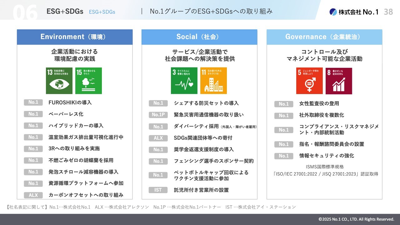Viewport: 400px width, 225px height.
Task: Click the No.1P badge beside 緊急災害用通信機器の取り扱い
Action: (158, 115)
